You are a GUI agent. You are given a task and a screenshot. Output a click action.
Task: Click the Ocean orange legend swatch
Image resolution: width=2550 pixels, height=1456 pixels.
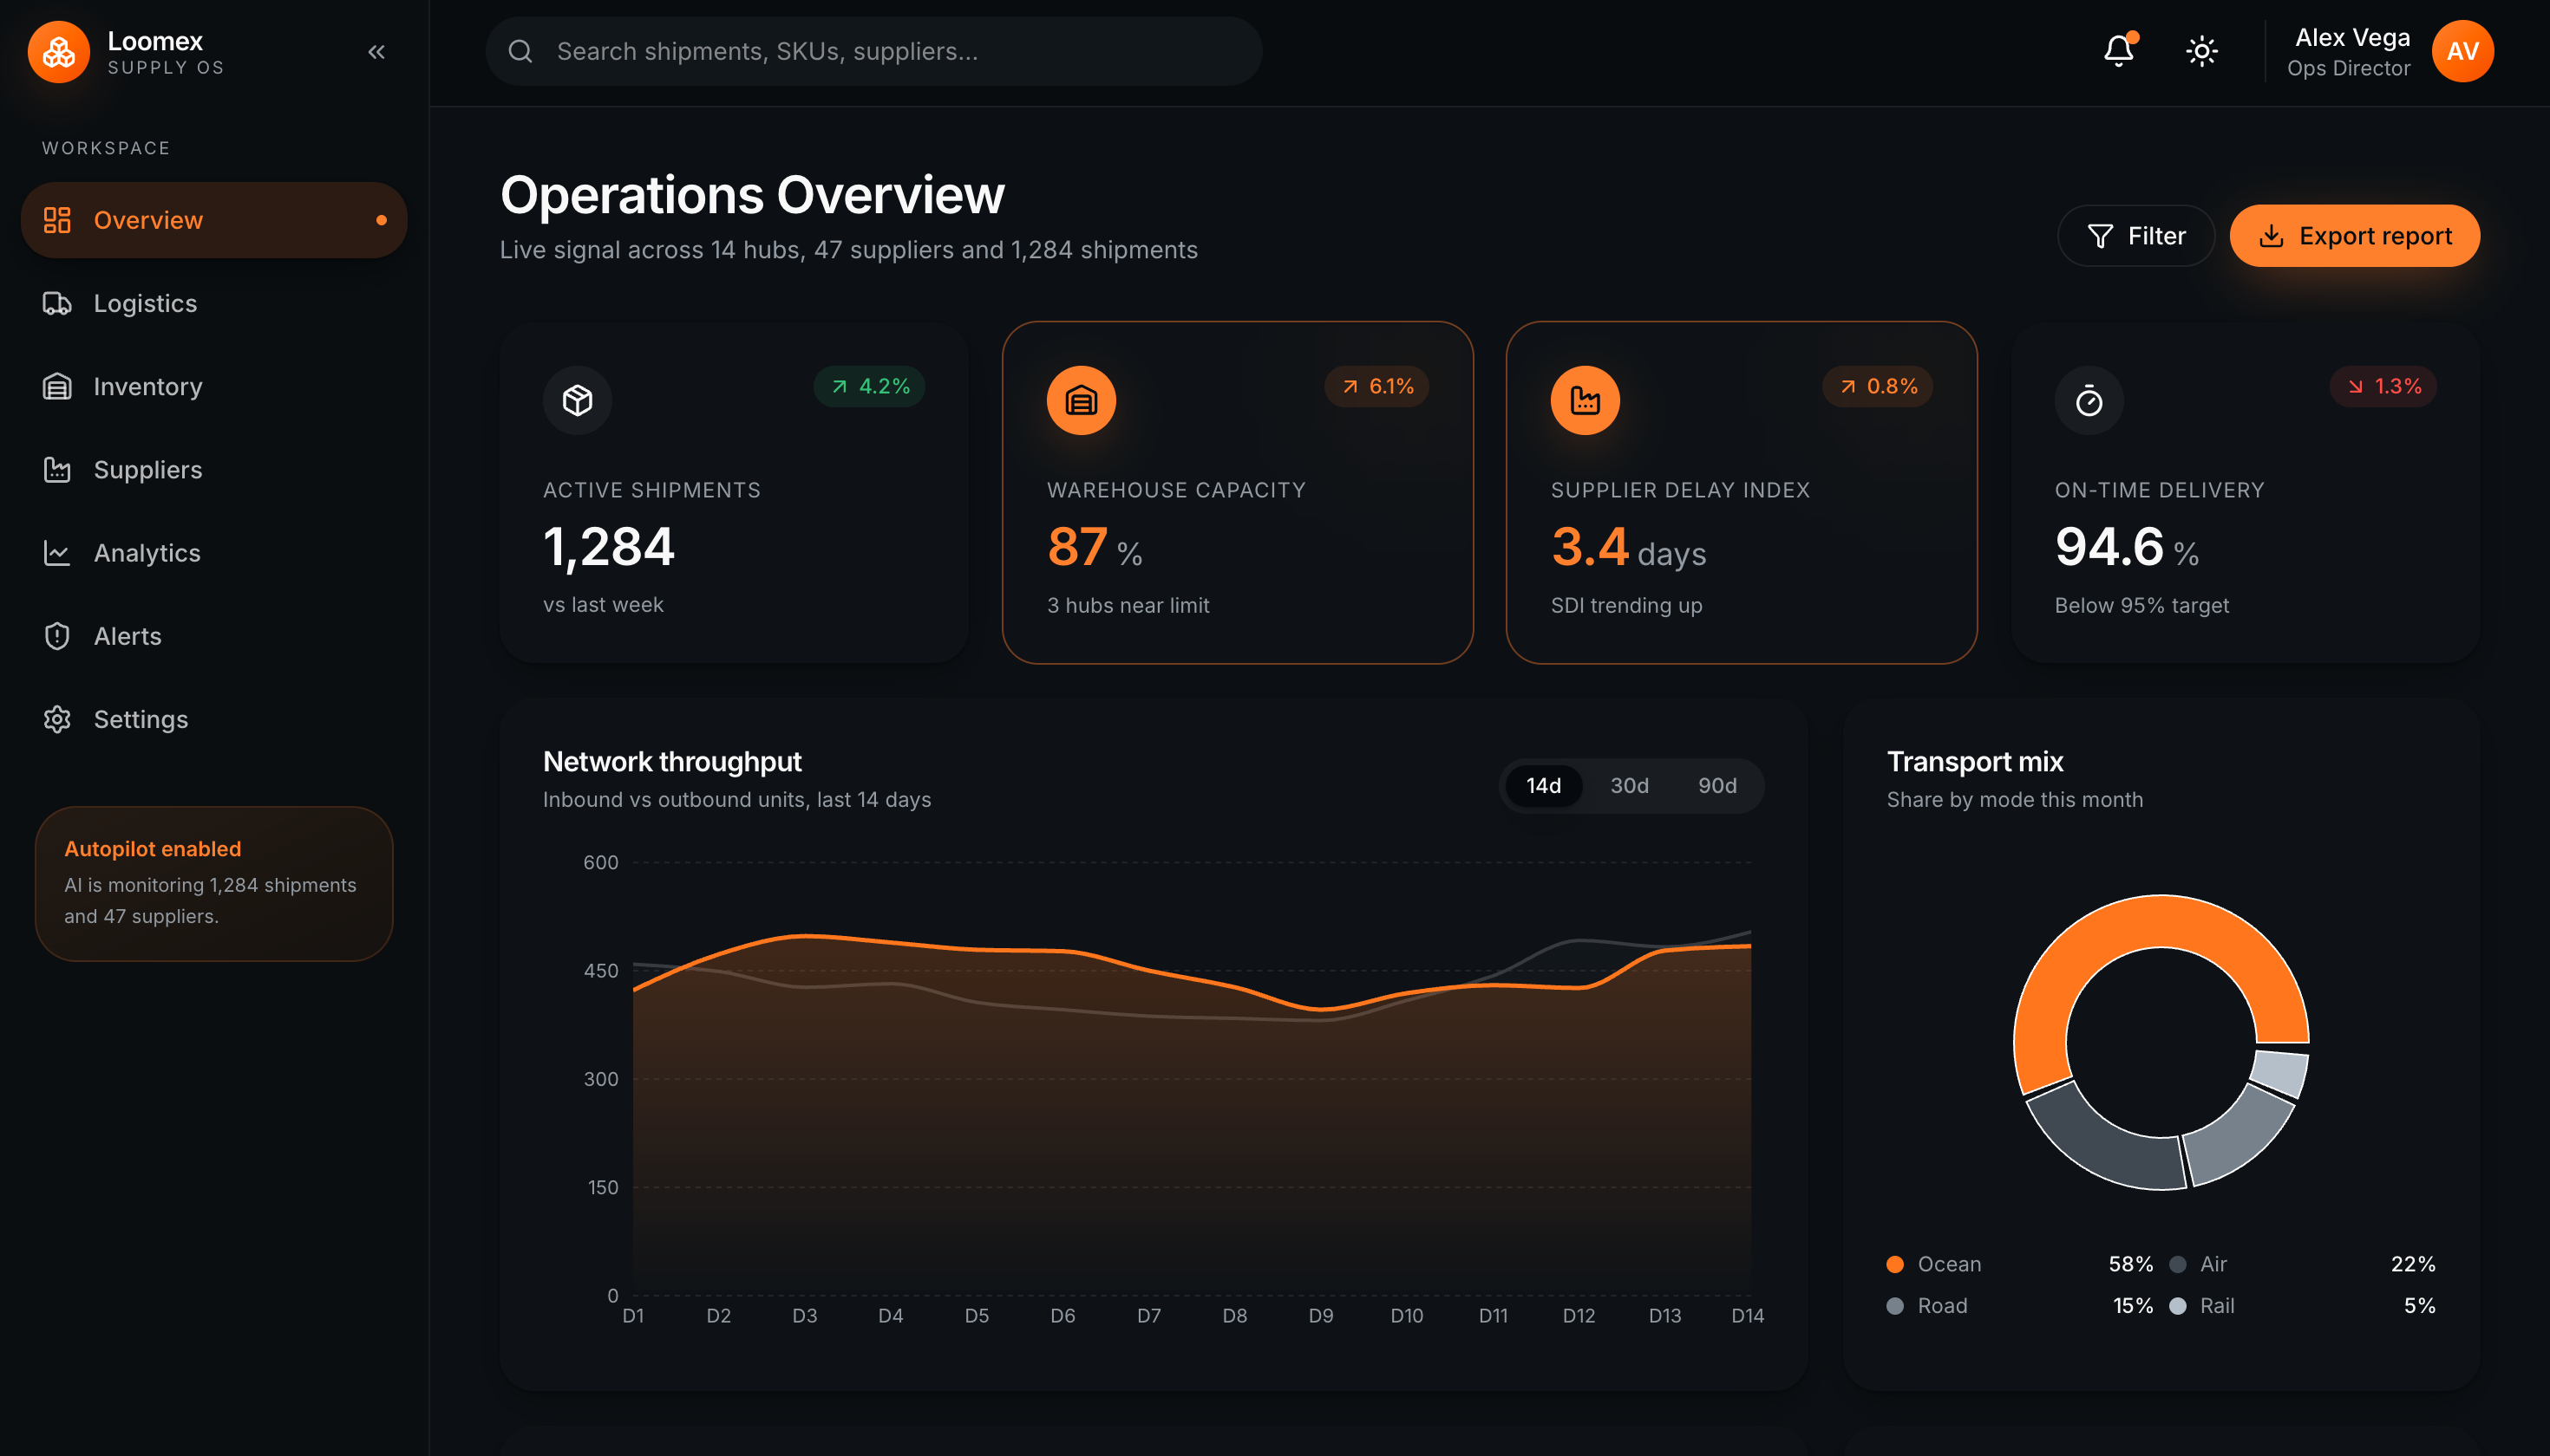click(x=1894, y=1264)
